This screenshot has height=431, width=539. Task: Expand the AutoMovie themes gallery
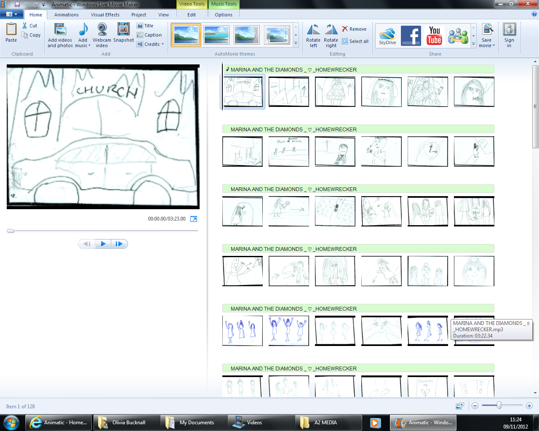point(296,43)
